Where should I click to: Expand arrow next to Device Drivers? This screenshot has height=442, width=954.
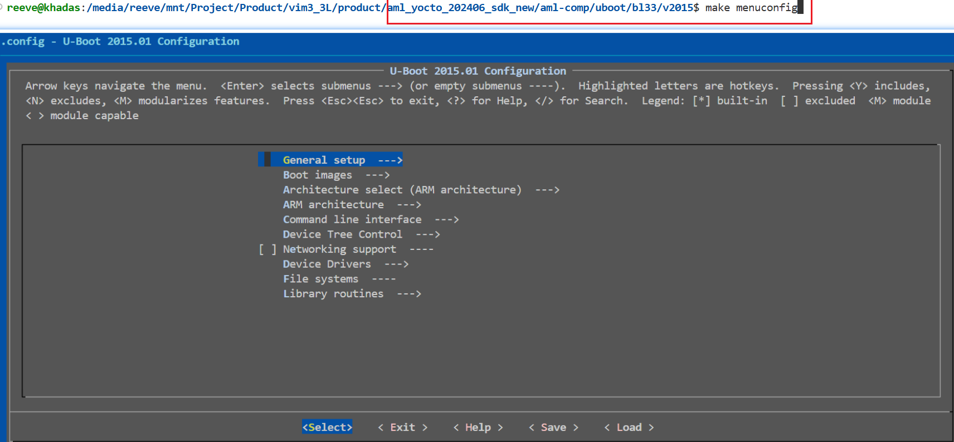coord(396,264)
